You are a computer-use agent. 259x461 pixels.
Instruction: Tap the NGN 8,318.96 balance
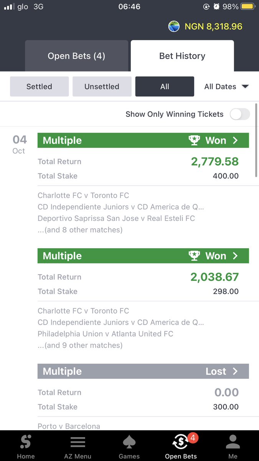coord(213,27)
